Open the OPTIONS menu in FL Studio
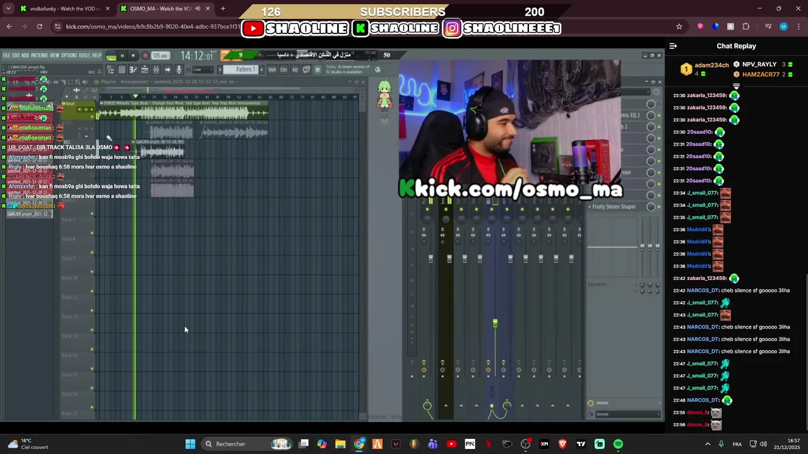Image resolution: width=808 pixels, height=454 pixels. [x=69, y=55]
